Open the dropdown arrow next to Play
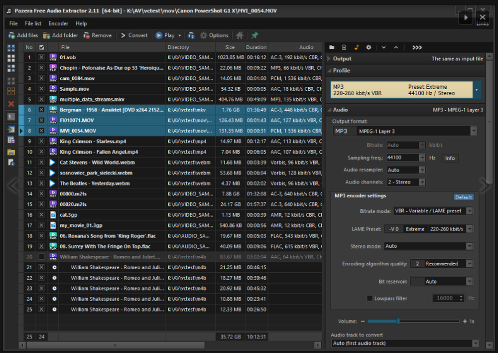Screen dimensions: 498x353 [x=180, y=35]
